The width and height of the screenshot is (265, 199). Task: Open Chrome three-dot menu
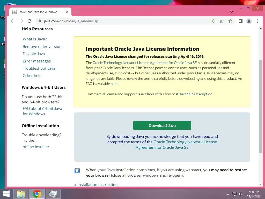coord(257,21)
